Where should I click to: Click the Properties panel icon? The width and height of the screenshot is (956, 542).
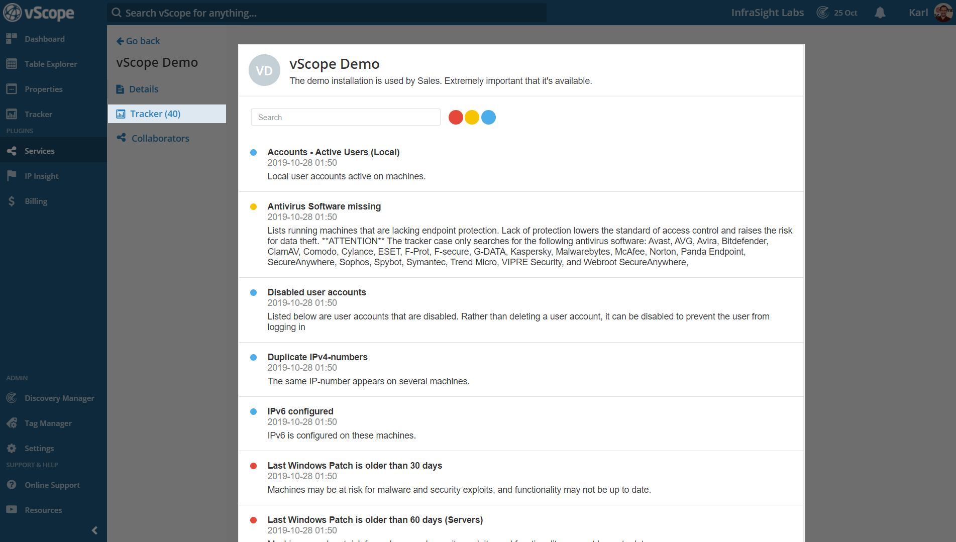click(x=12, y=89)
